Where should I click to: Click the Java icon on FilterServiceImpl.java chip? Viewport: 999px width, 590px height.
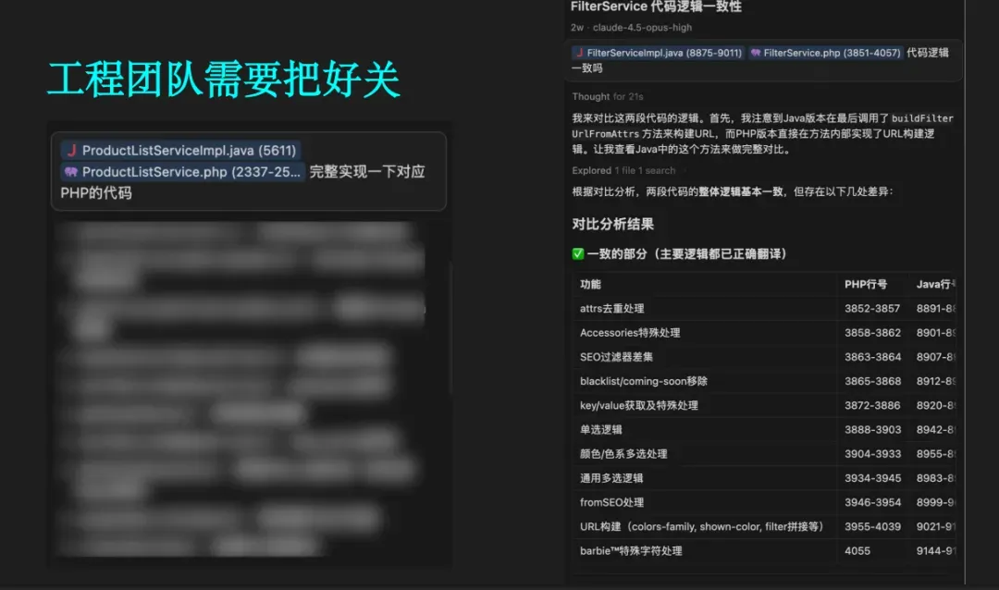point(579,54)
